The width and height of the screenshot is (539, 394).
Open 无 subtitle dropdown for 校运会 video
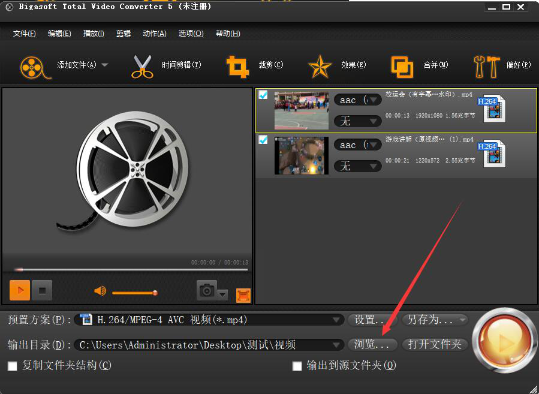point(357,121)
